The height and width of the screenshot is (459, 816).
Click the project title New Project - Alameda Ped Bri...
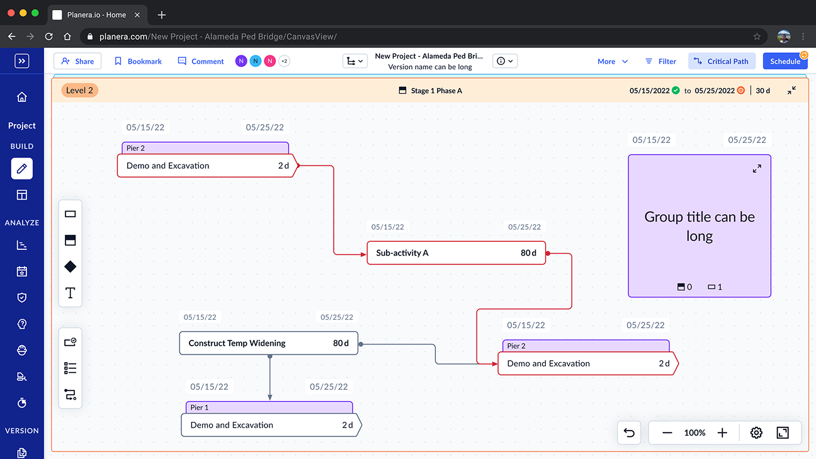429,56
